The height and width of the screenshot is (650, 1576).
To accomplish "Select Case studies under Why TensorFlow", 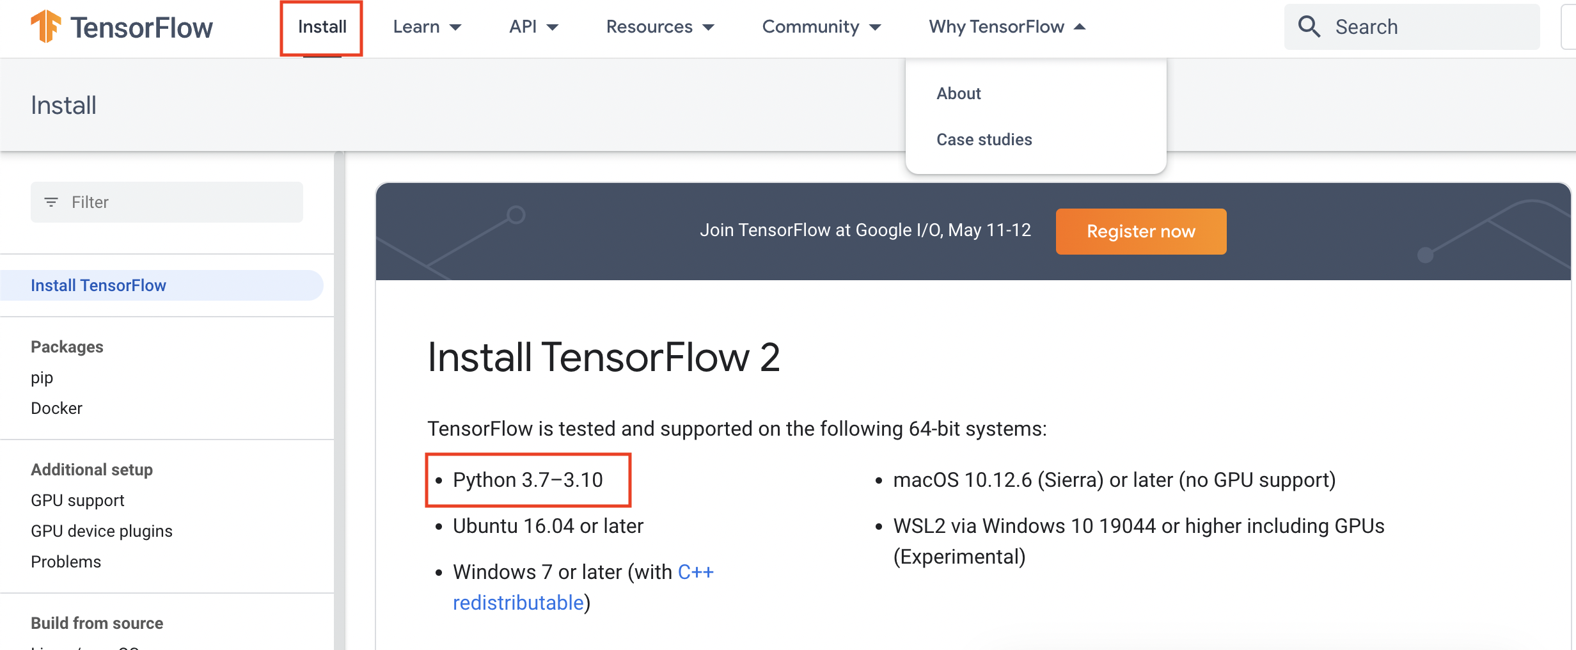I will pyautogui.click(x=984, y=139).
